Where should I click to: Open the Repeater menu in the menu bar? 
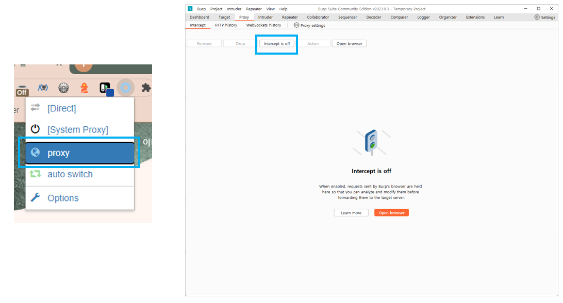tap(254, 9)
